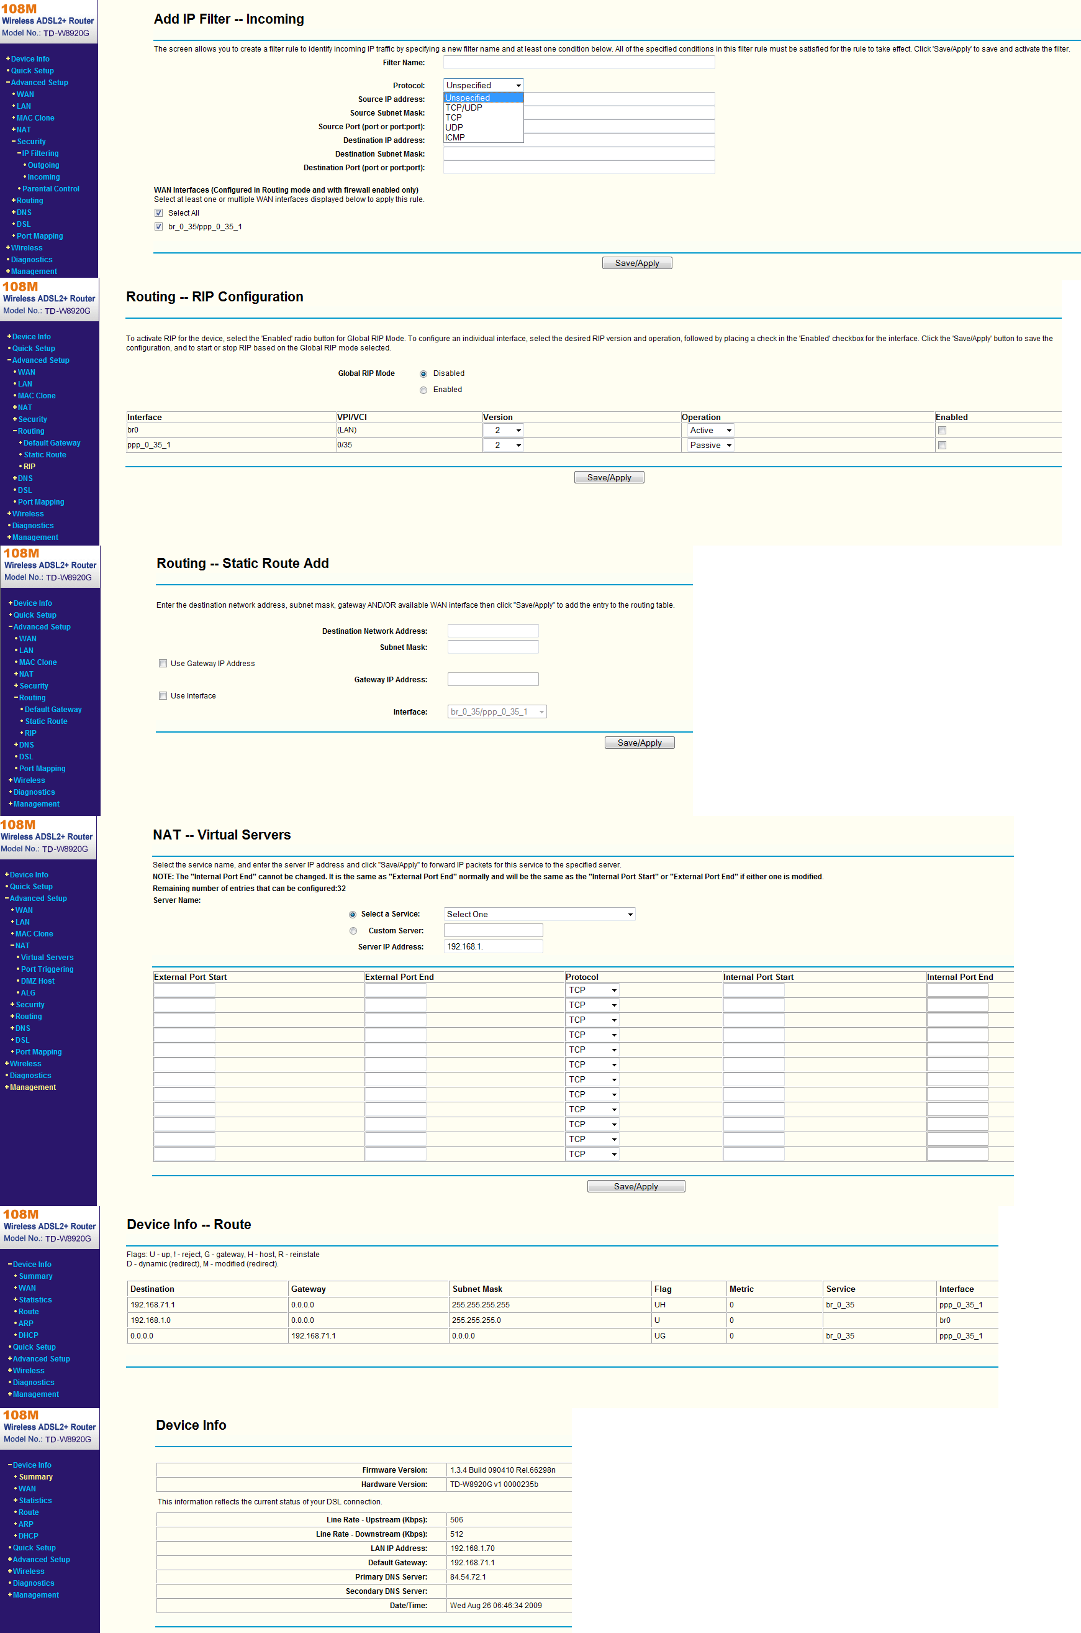Navigate to DMZ Host settings

(37, 981)
